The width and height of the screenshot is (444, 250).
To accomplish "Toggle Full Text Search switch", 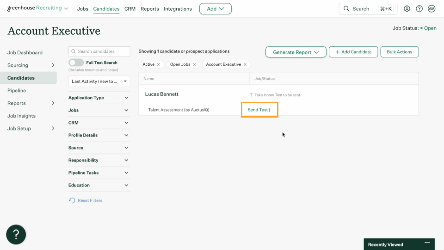I will pos(76,62).
